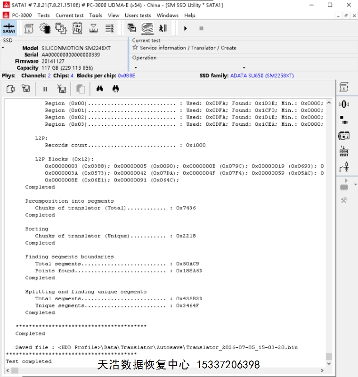Image resolution: width=358 pixels, height=377 pixels.
Task: Select the stacked disks toolbar icon
Action: pos(147,28)
